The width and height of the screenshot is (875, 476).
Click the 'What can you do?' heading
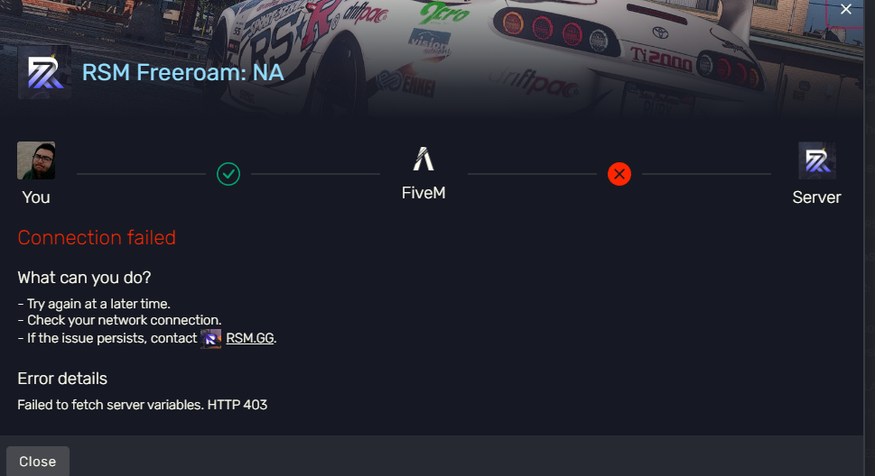coord(84,278)
